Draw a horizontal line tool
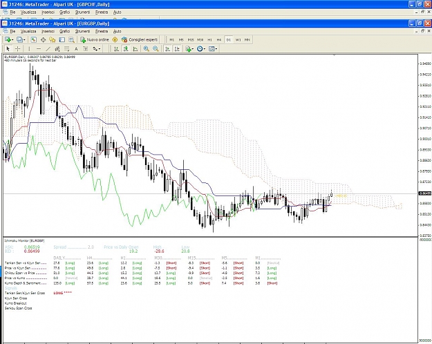Image resolution: width=432 pixels, height=344 pixels. (x=39, y=49)
